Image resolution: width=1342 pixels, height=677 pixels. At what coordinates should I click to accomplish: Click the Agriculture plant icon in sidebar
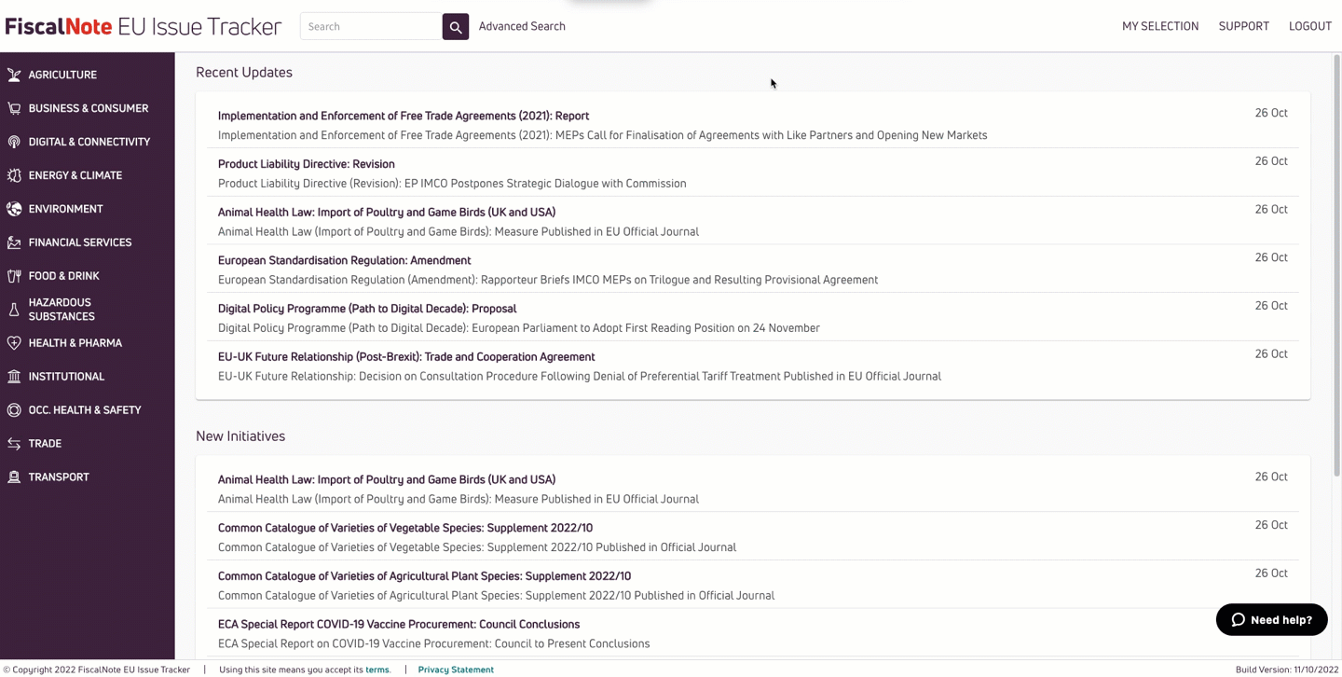(14, 75)
